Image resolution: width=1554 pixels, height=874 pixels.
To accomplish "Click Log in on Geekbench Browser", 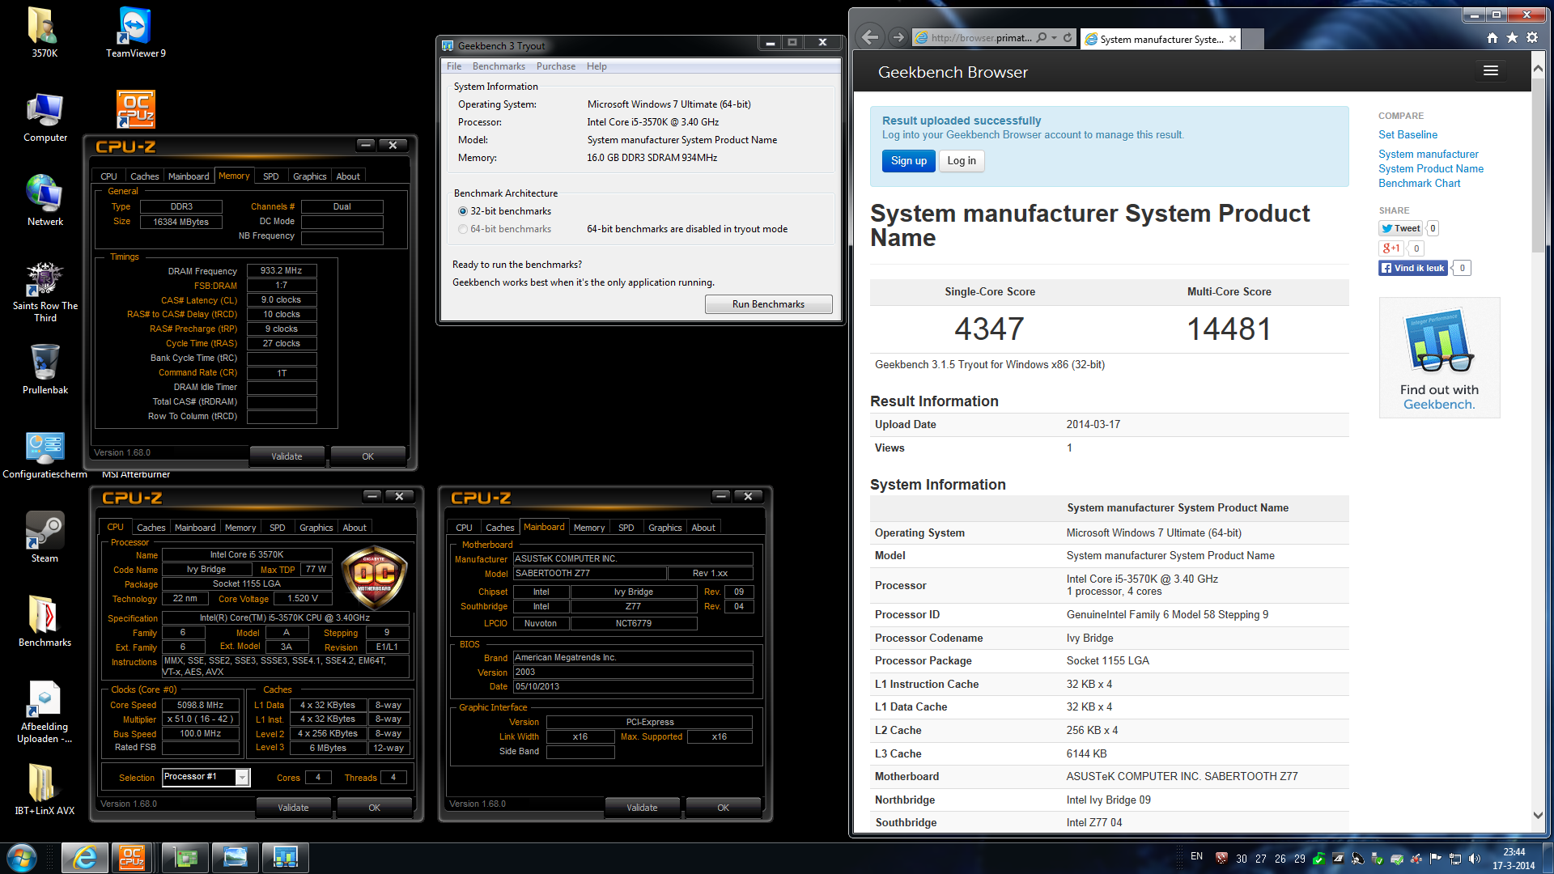I will click(962, 161).
